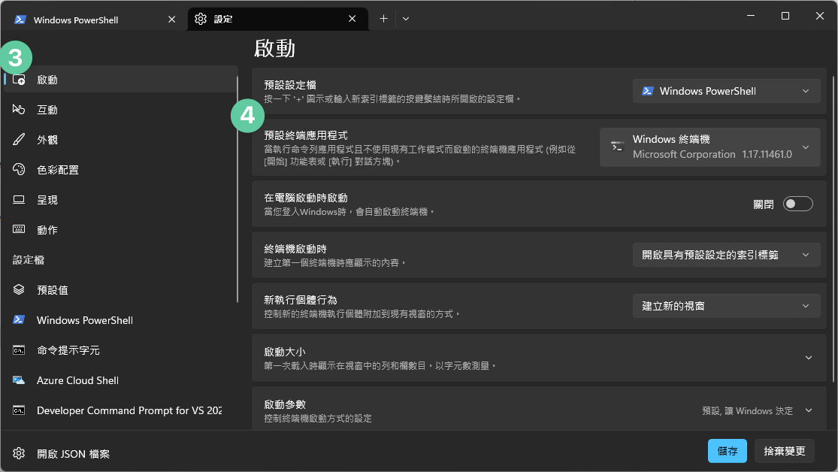Image resolution: width=838 pixels, height=472 pixels.
Task: Open the 動作 actions settings page
Action: 47,229
